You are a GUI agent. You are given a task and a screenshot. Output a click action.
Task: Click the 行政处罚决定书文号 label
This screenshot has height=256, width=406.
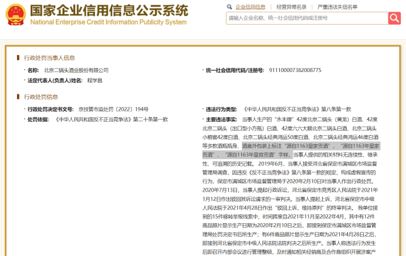coord(50,110)
